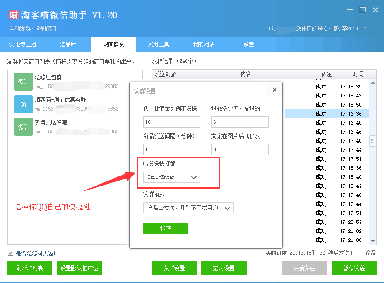Open the 设置 tab
This screenshot has width=384, height=283.
click(248, 45)
